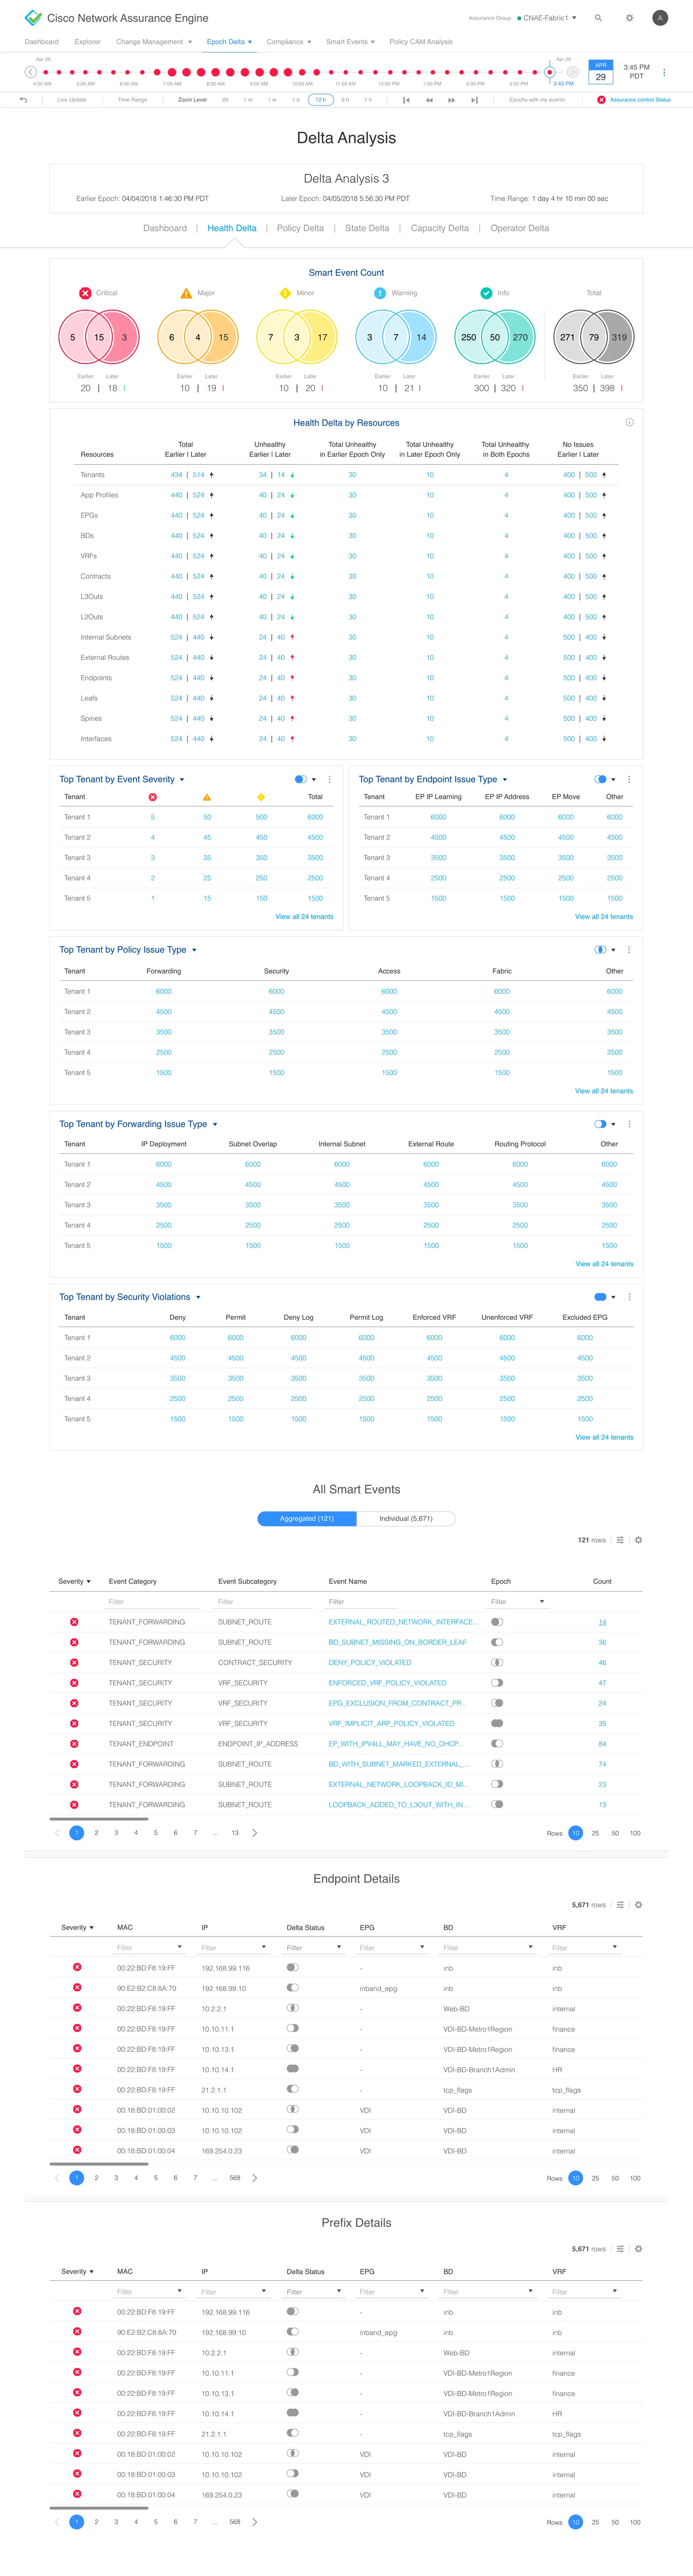Set zoom level to 12 h
Screen dimensions: 693x2576
tap(321, 100)
